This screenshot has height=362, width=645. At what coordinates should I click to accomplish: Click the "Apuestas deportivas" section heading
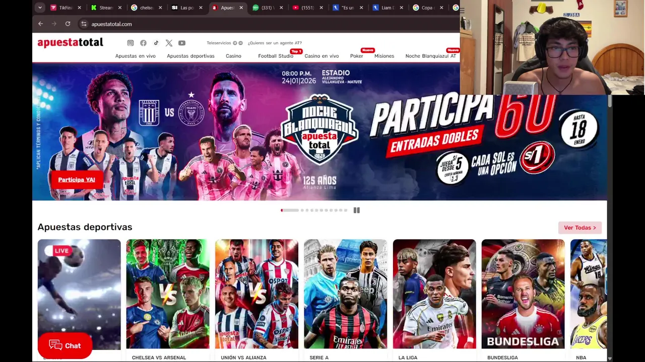click(85, 227)
